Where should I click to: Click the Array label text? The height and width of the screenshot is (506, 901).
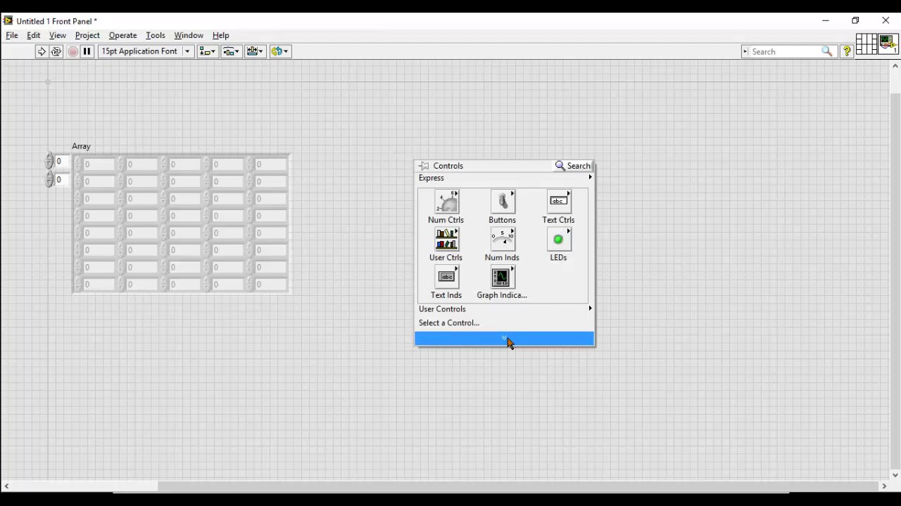click(x=81, y=146)
